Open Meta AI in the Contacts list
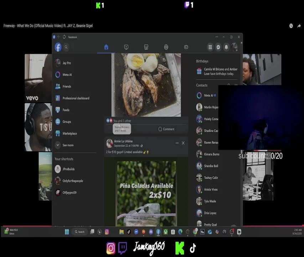This screenshot has height=257, width=304. click(x=207, y=95)
